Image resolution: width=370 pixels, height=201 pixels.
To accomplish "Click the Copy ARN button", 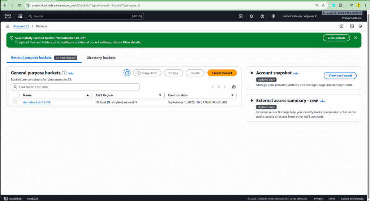I will [x=147, y=73].
